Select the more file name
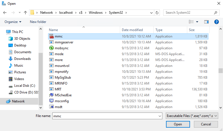Image resolution: width=223 pixels, height=131 pixels. pos(59,60)
